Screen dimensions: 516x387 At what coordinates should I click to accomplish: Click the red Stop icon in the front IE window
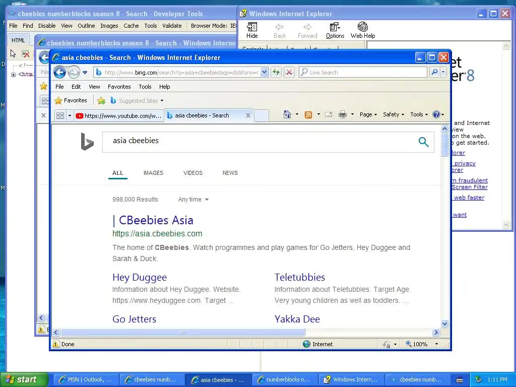pos(289,73)
